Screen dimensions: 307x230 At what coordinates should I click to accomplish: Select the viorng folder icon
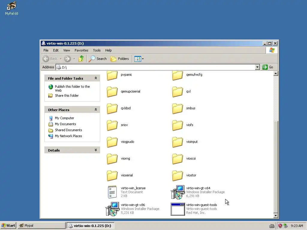pyautogui.click(x=112, y=159)
